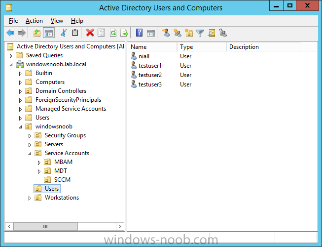Toggle the show/hide console tree icon
This screenshot has height=247, width=322.
(x=49, y=33)
